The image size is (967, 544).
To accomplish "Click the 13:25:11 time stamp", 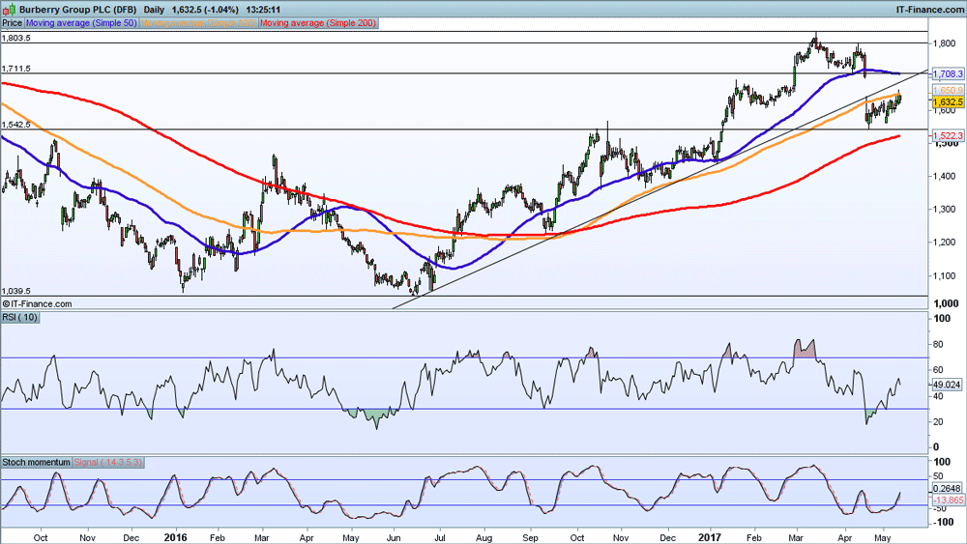I will (x=263, y=10).
